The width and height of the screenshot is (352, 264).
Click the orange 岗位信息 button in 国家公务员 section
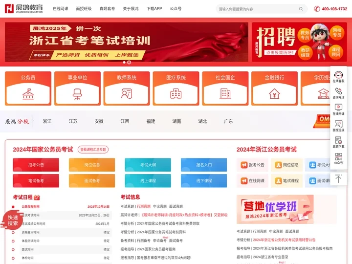[92, 165]
